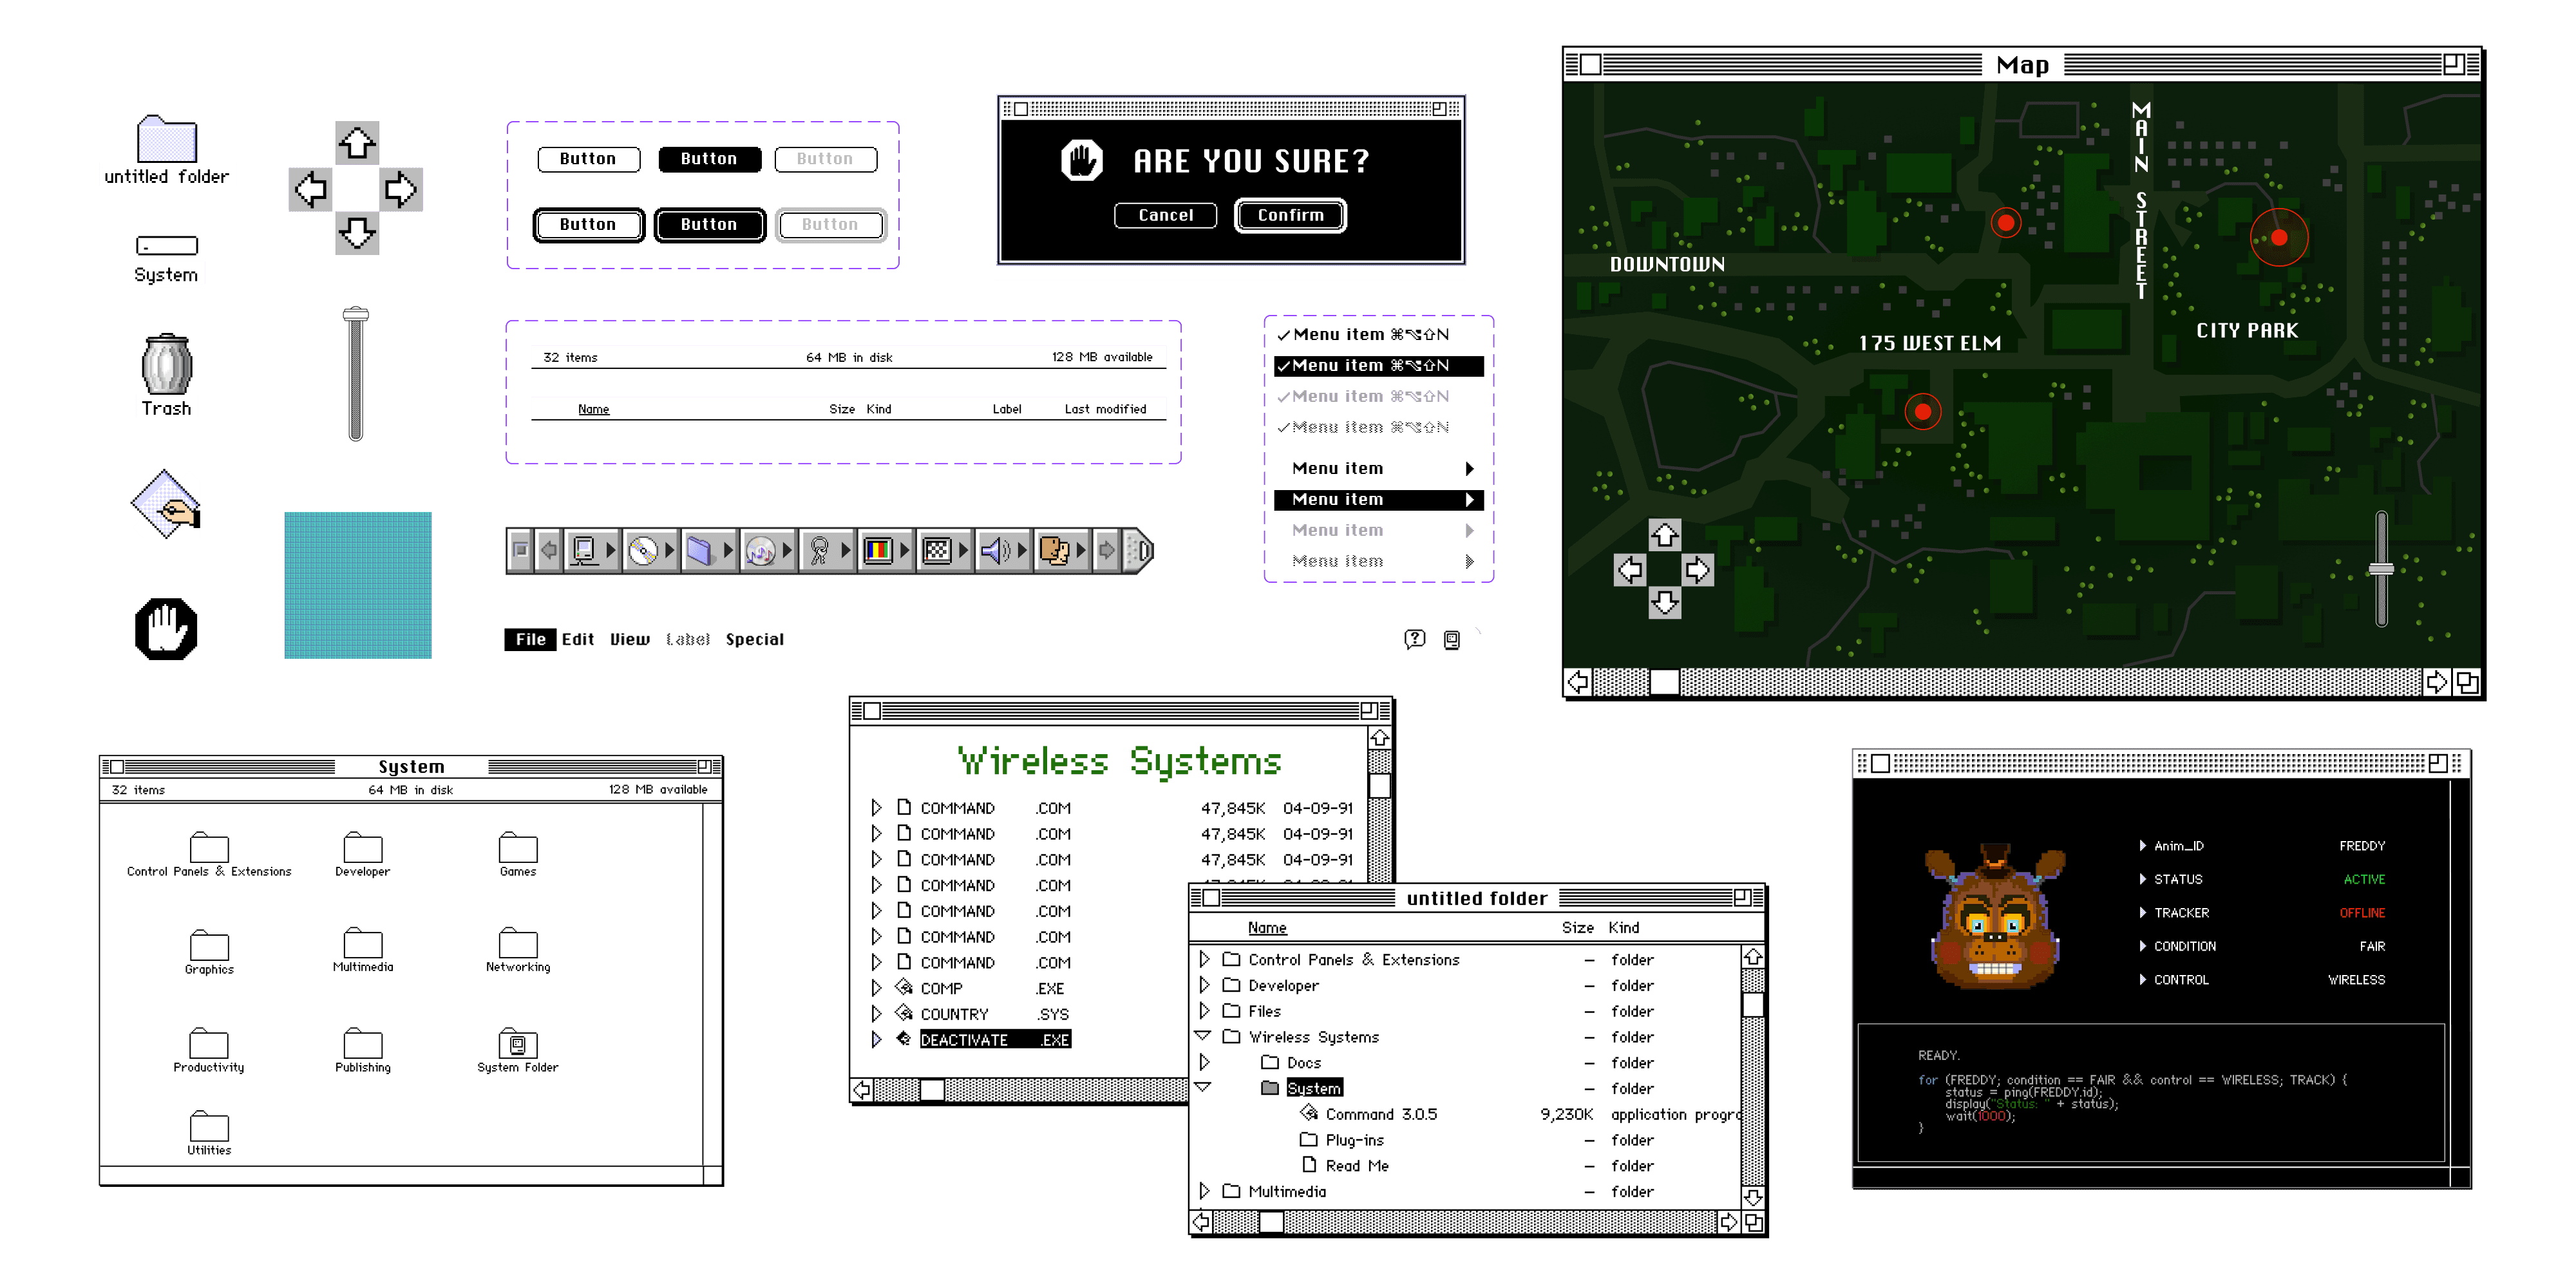Image resolution: width=2576 pixels, height=1288 pixels.
Task: Click the map zoom slider handle
Action: (x=2381, y=569)
